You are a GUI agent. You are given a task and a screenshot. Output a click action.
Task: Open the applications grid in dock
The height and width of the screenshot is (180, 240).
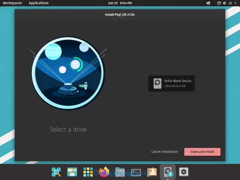click(88, 172)
